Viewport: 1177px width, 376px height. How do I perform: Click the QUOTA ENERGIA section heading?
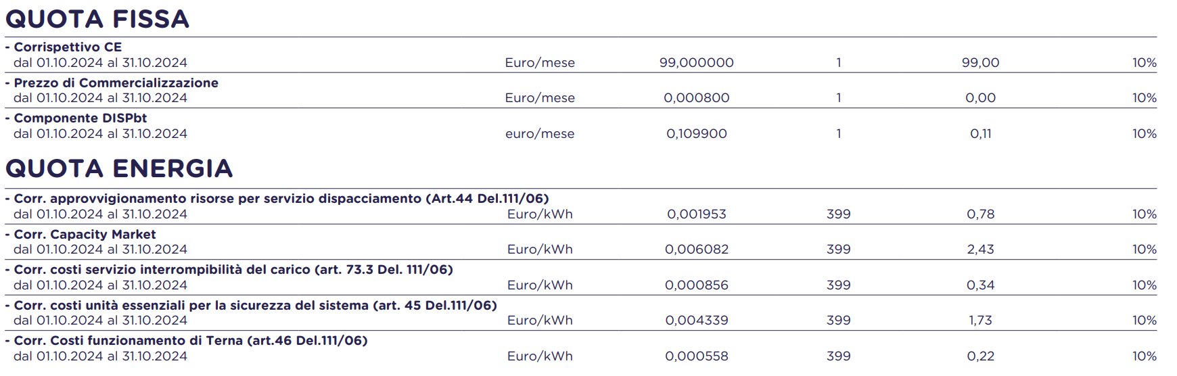(119, 168)
